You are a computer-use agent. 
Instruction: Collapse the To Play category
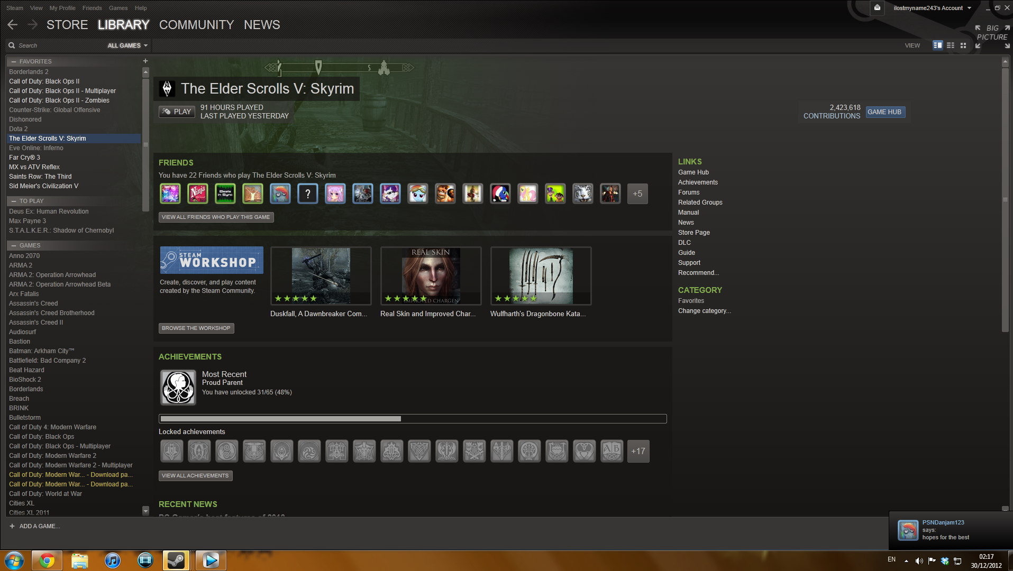pyautogui.click(x=14, y=201)
